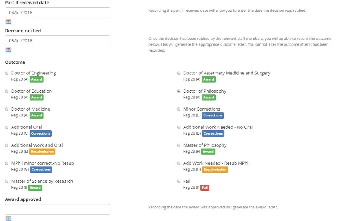Click the orange Resubmission badge under Additional Work and Oral

click(x=42, y=152)
